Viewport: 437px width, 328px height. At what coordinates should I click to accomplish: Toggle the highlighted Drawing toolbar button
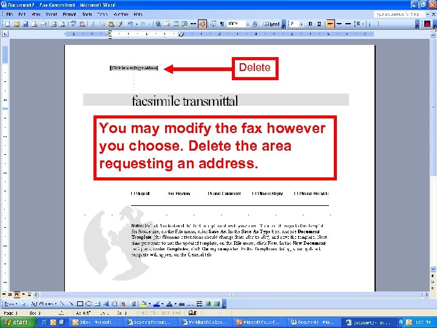coord(202,24)
